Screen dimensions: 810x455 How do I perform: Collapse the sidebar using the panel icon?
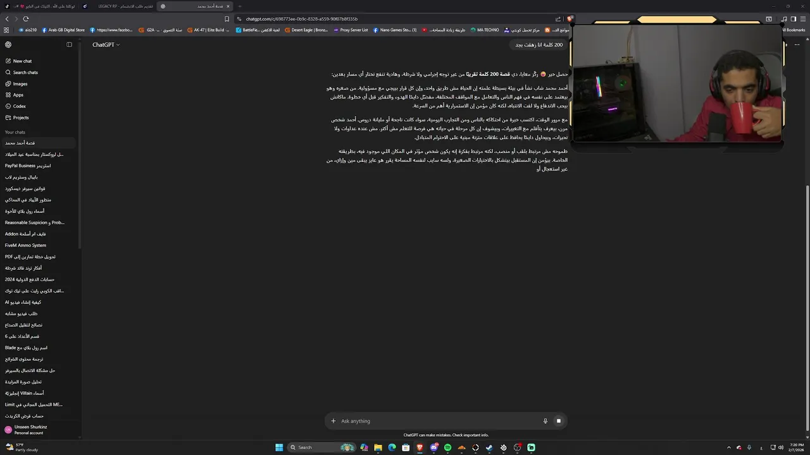click(x=69, y=45)
